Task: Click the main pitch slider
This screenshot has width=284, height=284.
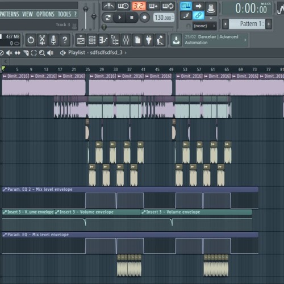Action: click(94, 16)
